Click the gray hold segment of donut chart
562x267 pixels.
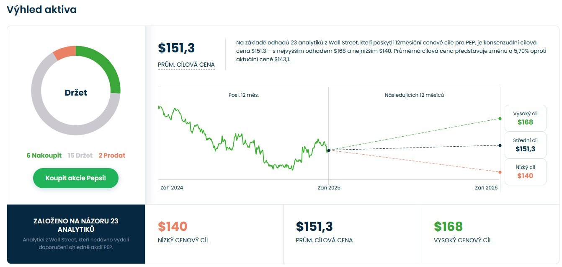click(x=46, y=117)
